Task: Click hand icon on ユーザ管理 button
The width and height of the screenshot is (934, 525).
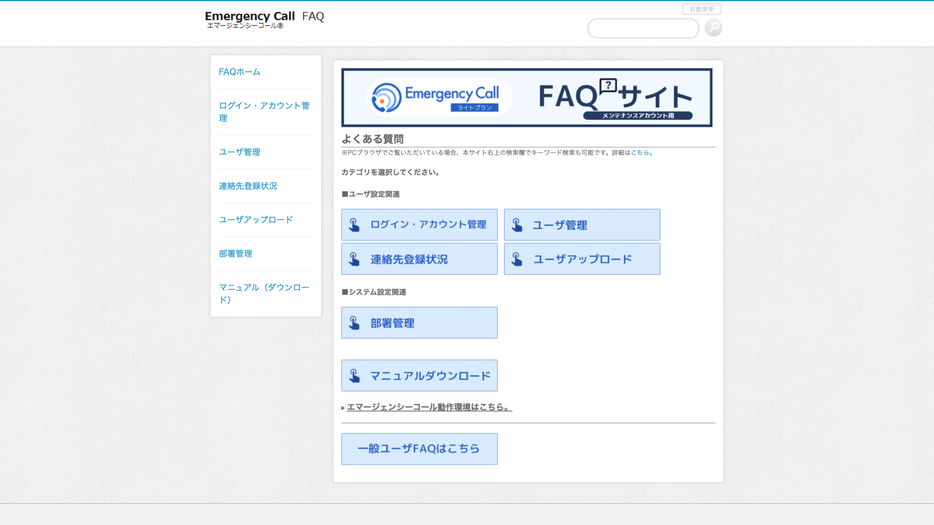Action: (517, 225)
